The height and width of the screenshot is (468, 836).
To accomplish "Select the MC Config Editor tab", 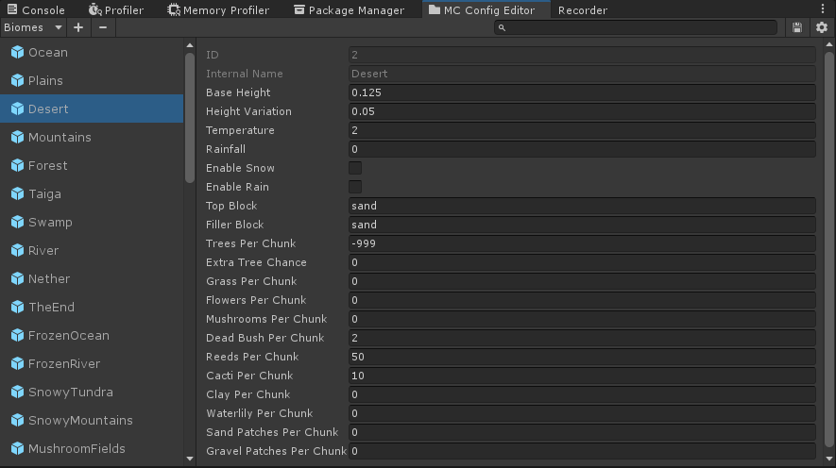I will tap(486, 9).
